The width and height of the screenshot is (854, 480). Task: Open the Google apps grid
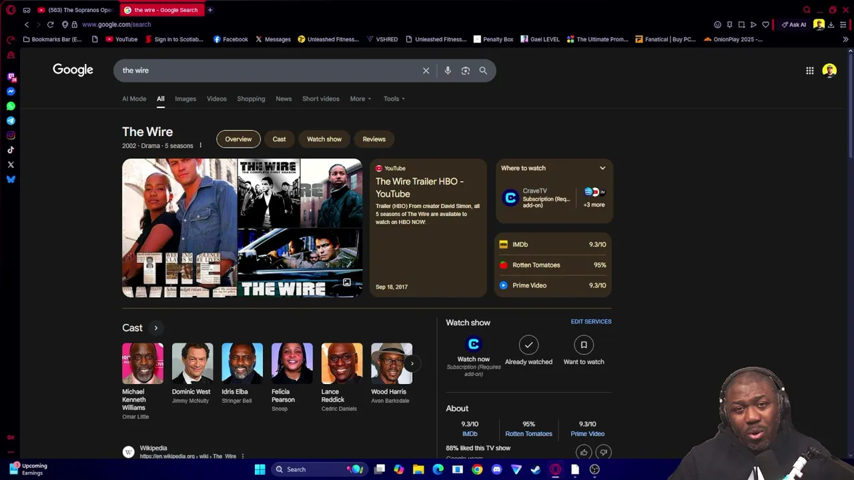point(810,71)
